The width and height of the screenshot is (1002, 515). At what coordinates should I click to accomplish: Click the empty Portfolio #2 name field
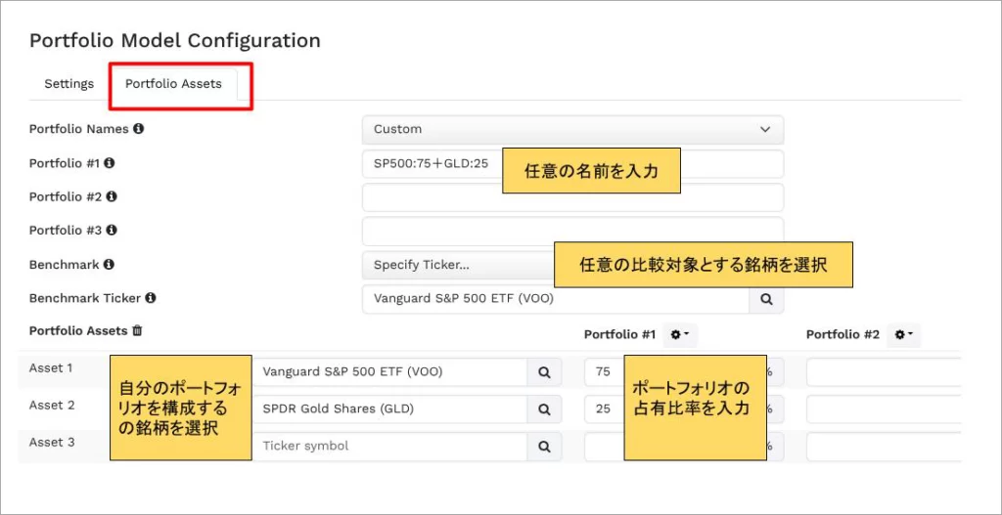click(572, 197)
